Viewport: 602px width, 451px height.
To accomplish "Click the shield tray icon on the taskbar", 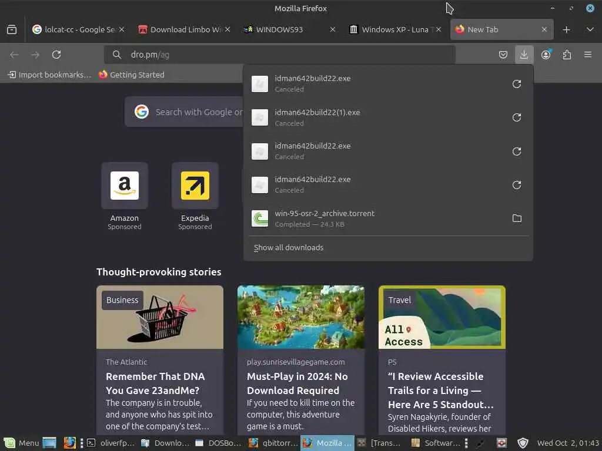I will 523,443.
